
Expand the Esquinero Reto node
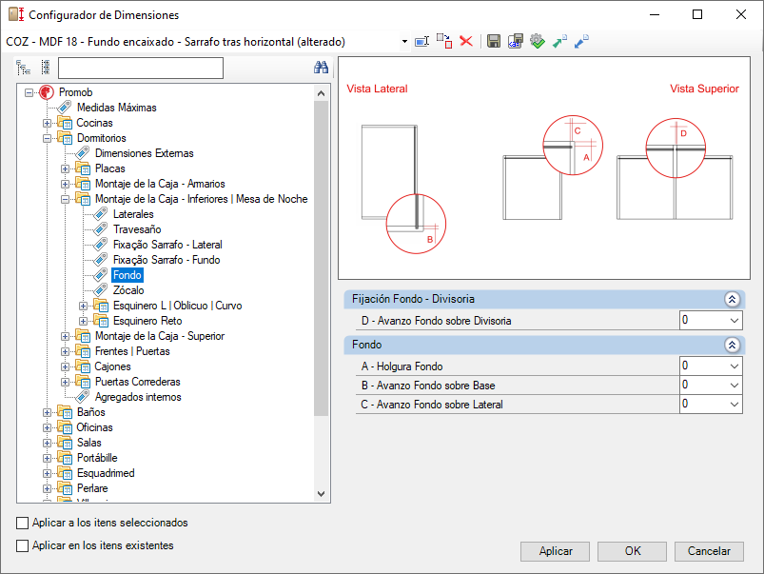(84, 321)
